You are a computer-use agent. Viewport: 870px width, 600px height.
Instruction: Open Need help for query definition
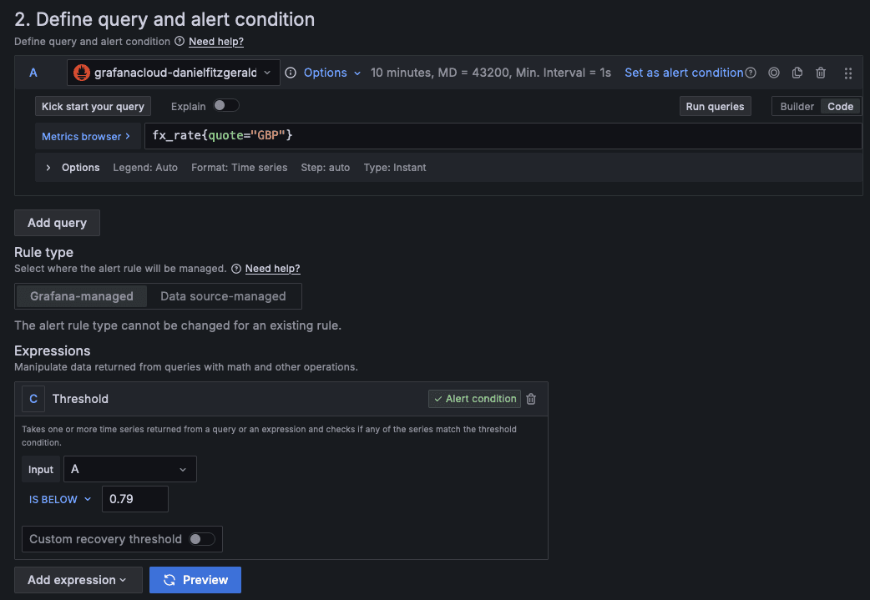click(x=215, y=41)
